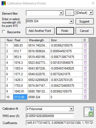This screenshot has height=128, width=96.
Task: Export calibration data to Excel icon
Action: pos(89,112)
